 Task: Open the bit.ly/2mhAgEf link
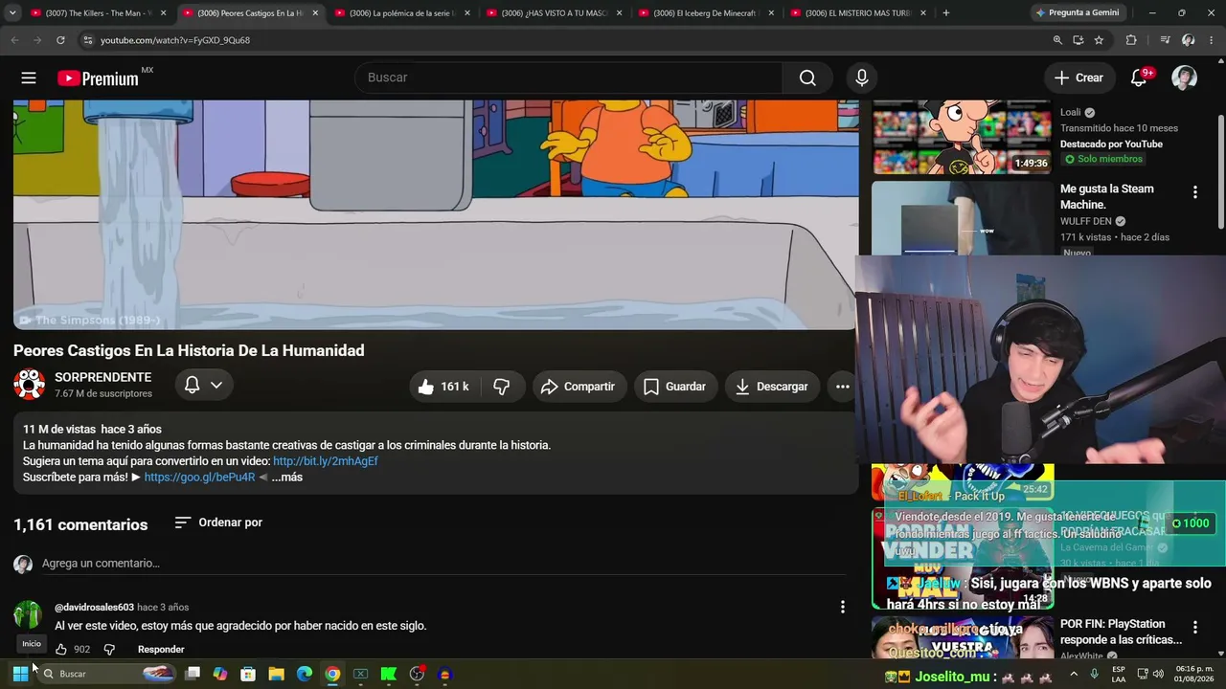tap(326, 461)
